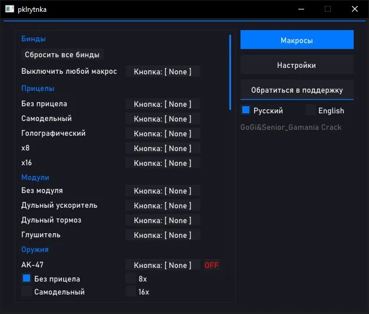Click the Обратиться в поддержку button
Image resolution: width=369 pixels, height=314 pixels.
coord(296,90)
